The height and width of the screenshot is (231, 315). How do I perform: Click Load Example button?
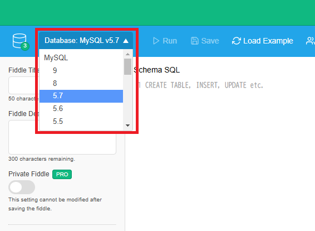coord(262,41)
